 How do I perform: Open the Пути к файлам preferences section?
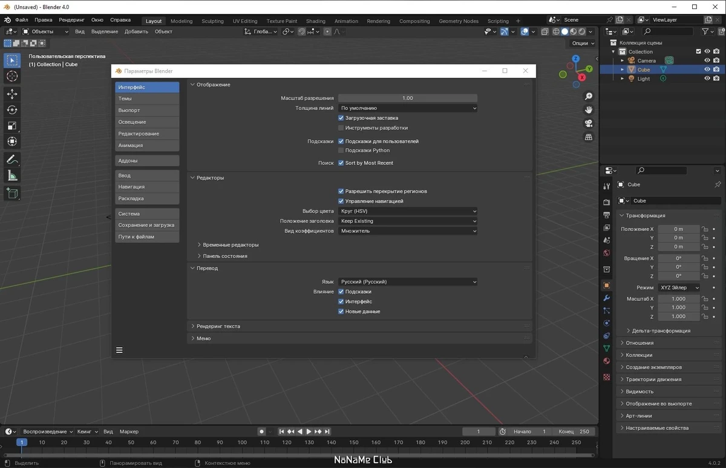coord(147,236)
